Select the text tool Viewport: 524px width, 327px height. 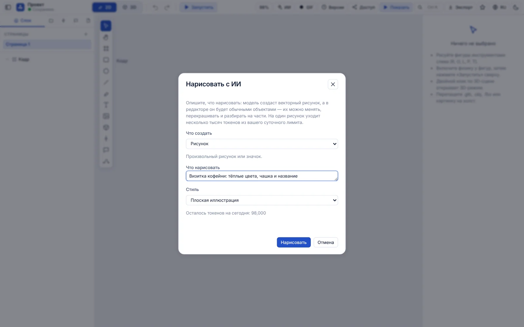pyautogui.click(x=106, y=105)
